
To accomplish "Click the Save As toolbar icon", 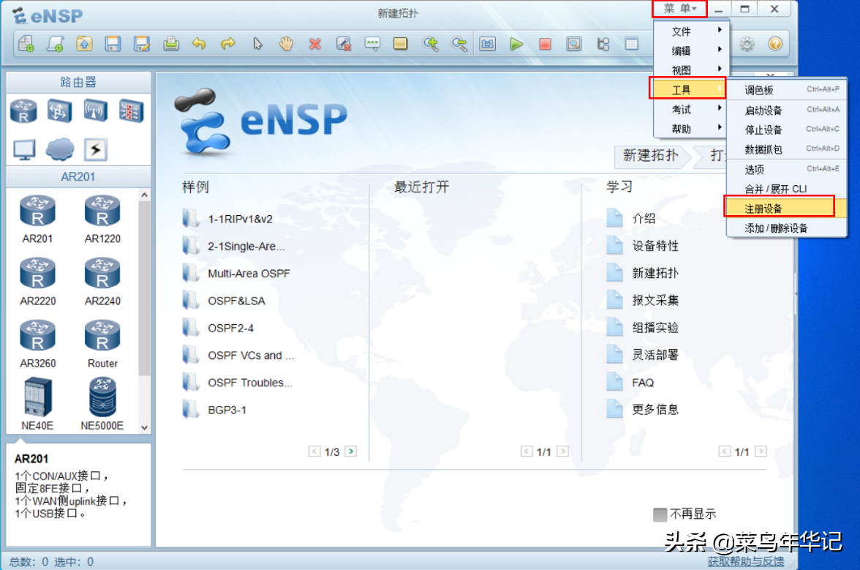I will [142, 43].
